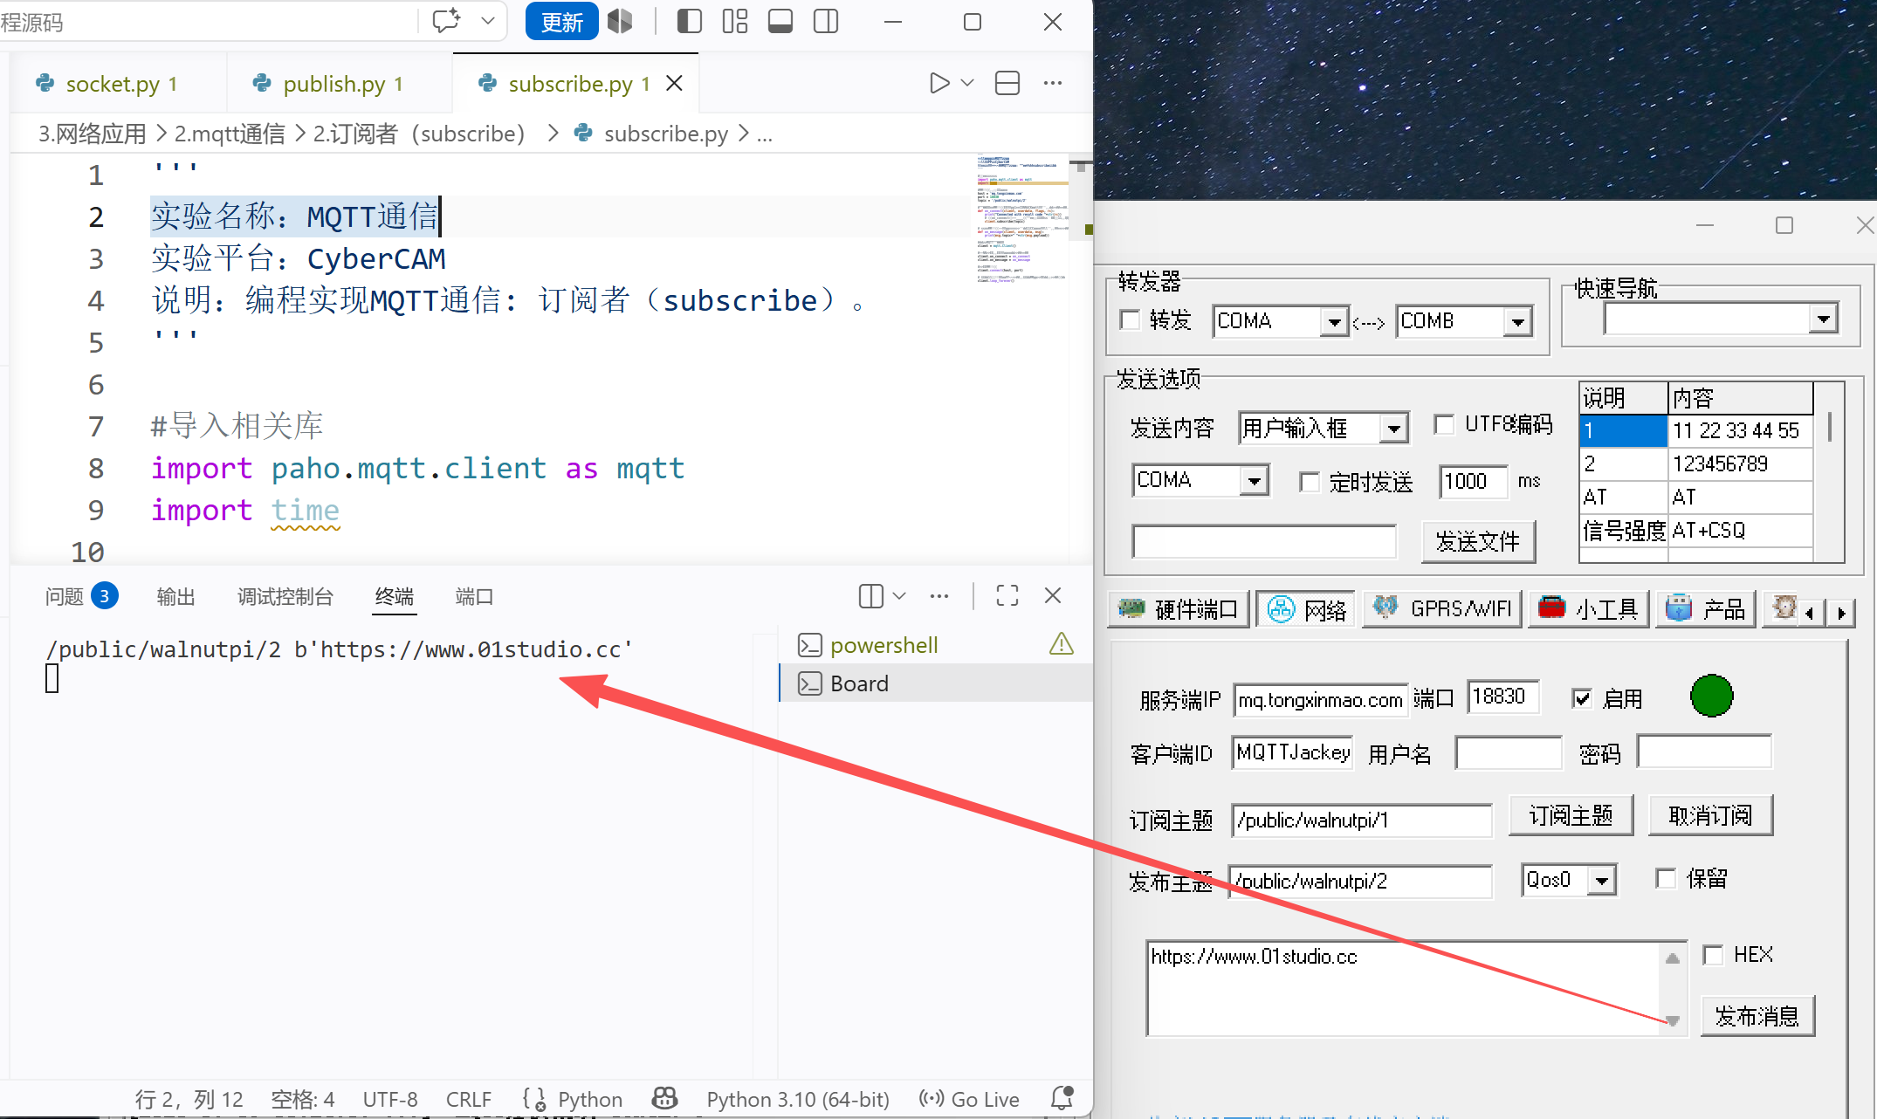Open the 调试控制台 debug console tab
This screenshot has height=1119, width=1877.
[x=285, y=596]
